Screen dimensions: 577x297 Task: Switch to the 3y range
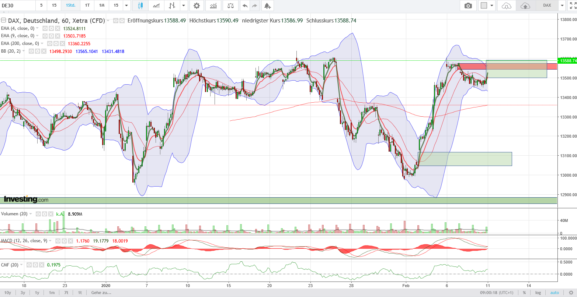23,293
